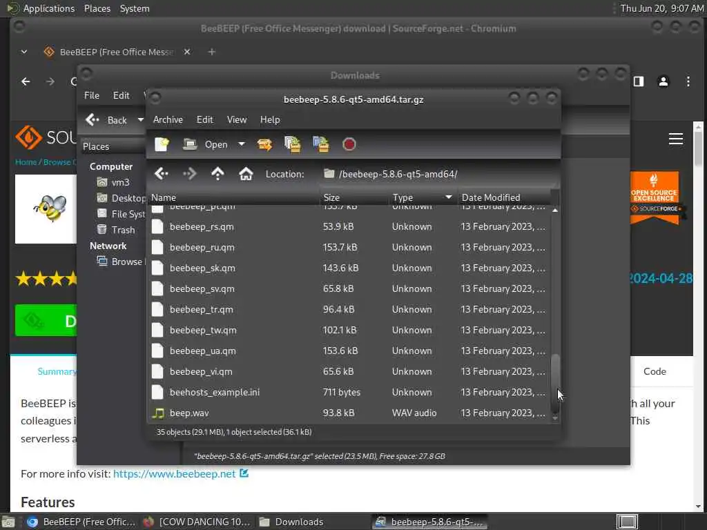Sort by the Type column header
707x530 pixels.
[x=423, y=197]
